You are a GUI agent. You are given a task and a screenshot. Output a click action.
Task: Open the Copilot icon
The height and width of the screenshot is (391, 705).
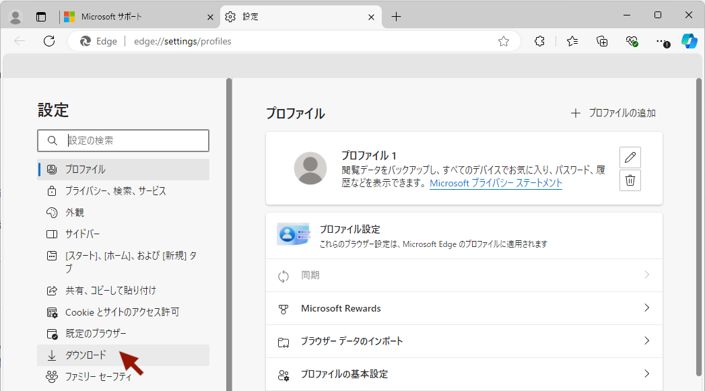tap(689, 41)
